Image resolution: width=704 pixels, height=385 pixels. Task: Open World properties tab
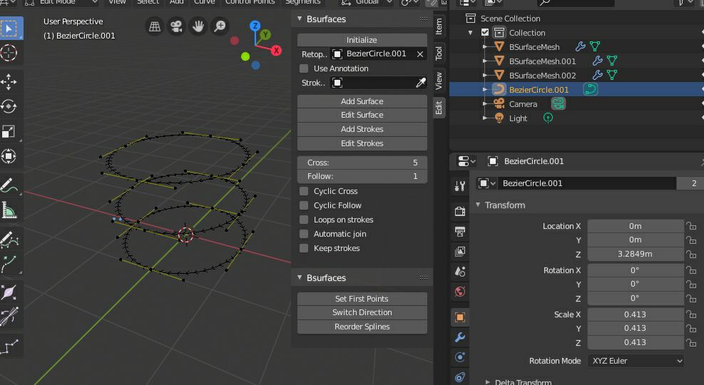click(x=460, y=292)
